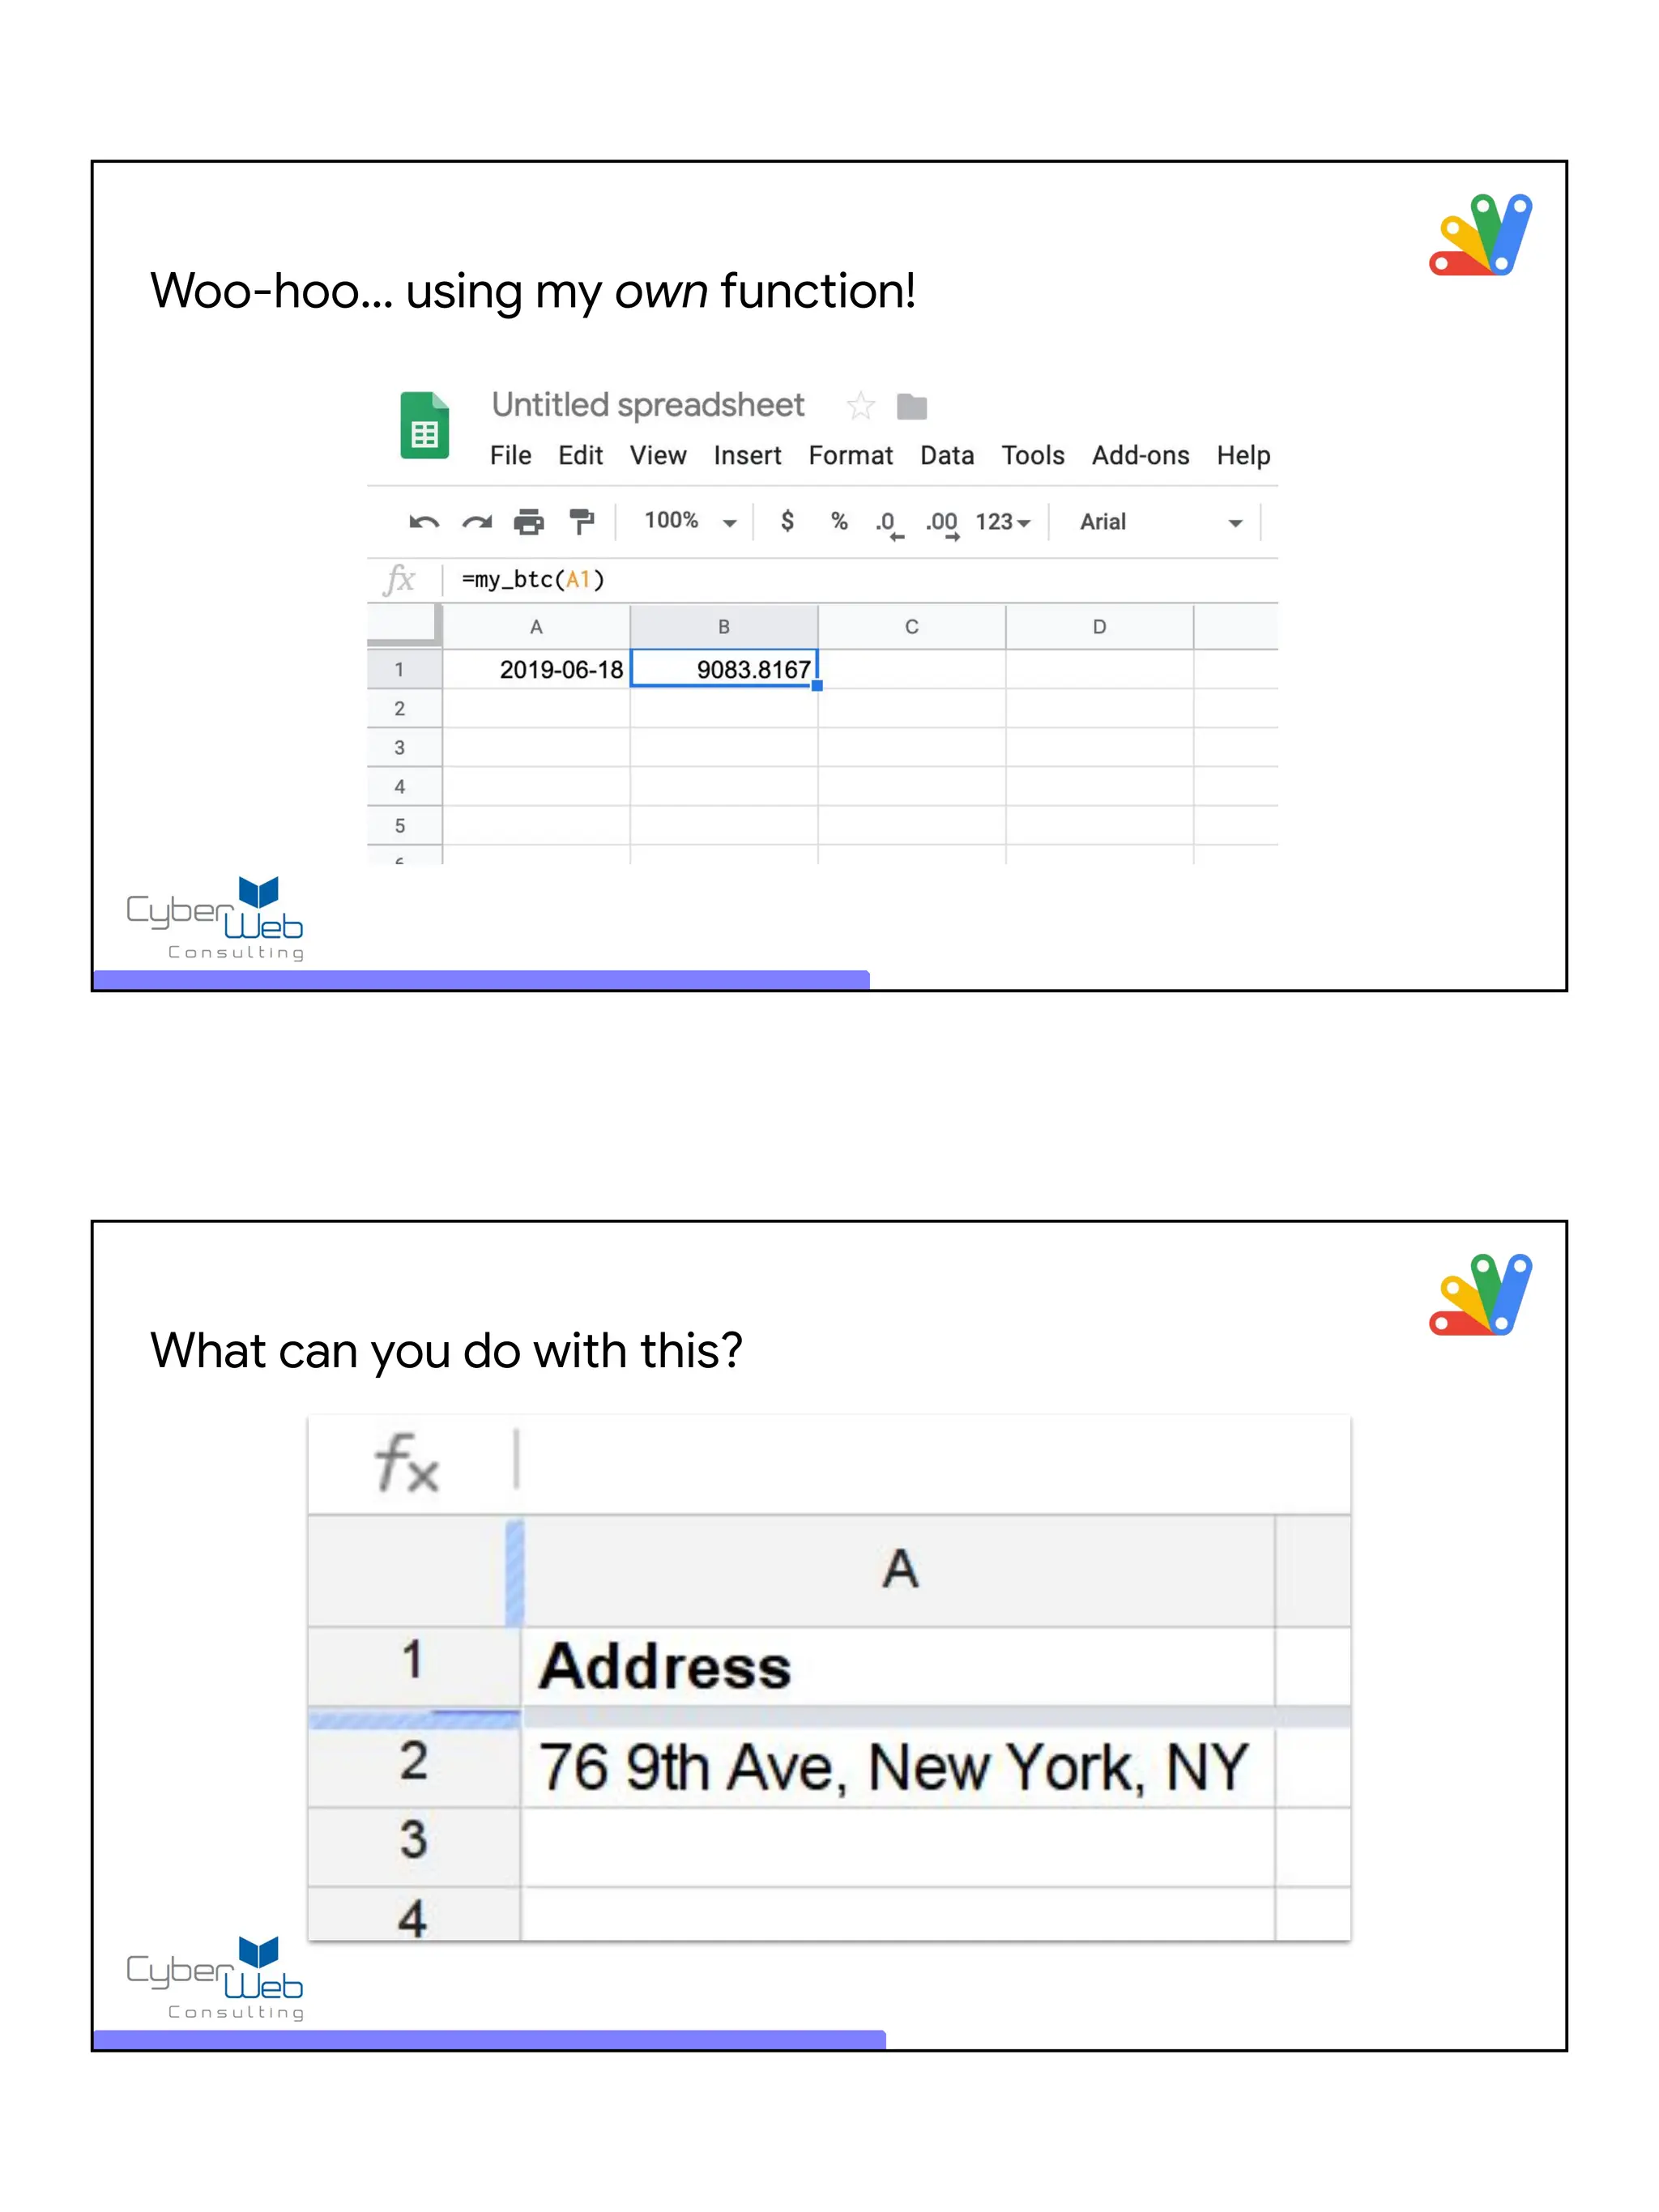1659x2212 pixels.
Task: Open the File menu
Action: coord(510,455)
